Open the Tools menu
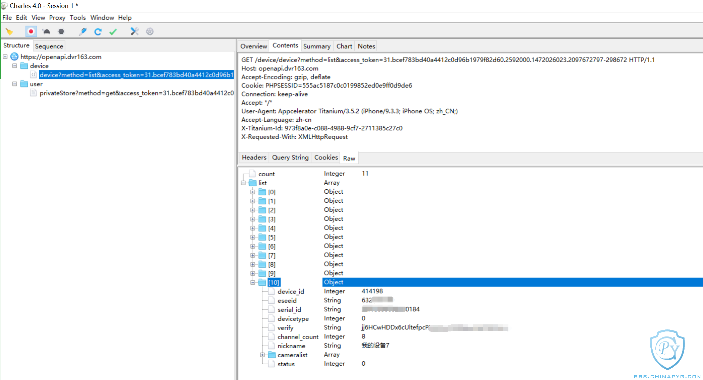This screenshot has height=380, width=703. (78, 17)
